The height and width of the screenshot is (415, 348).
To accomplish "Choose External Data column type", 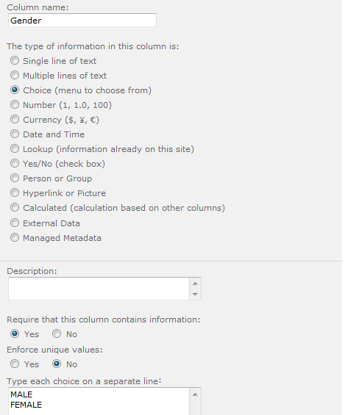I will point(15,223).
